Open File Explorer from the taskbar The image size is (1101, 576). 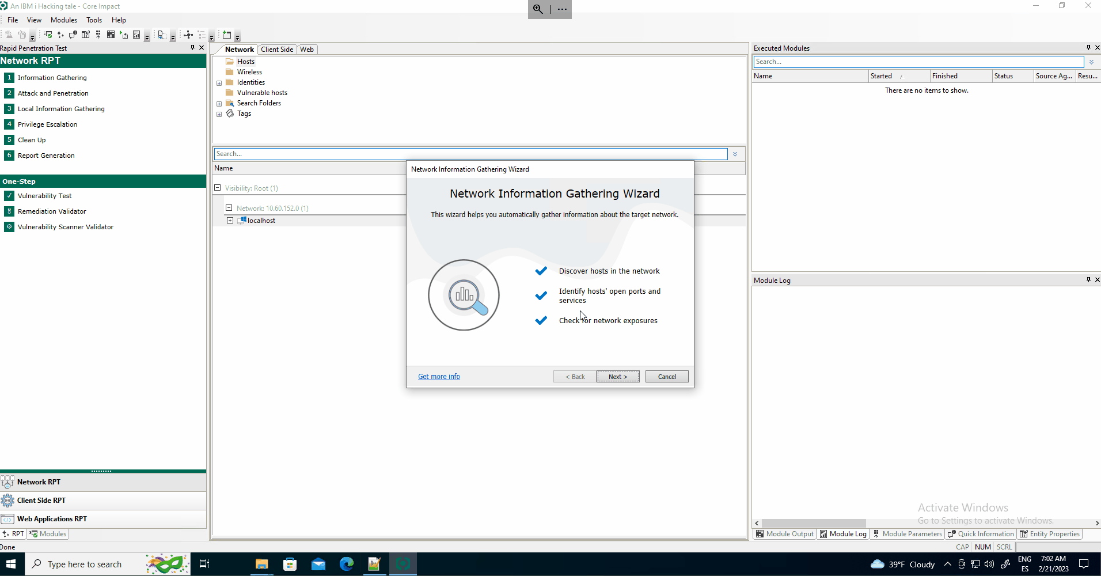(x=262, y=564)
